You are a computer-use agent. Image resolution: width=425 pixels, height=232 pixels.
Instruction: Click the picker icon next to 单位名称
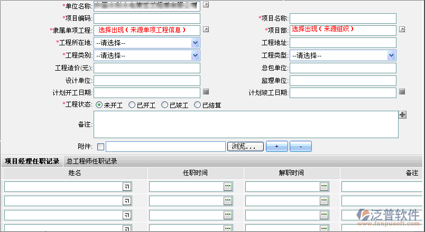coord(206,5)
